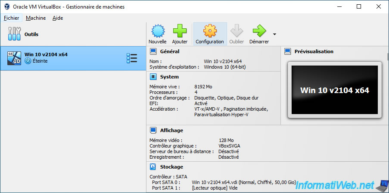Click Serveur de bureau à distance Désactivé value
The width and height of the screenshot is (389, 193).
click(x=228, y=151)
